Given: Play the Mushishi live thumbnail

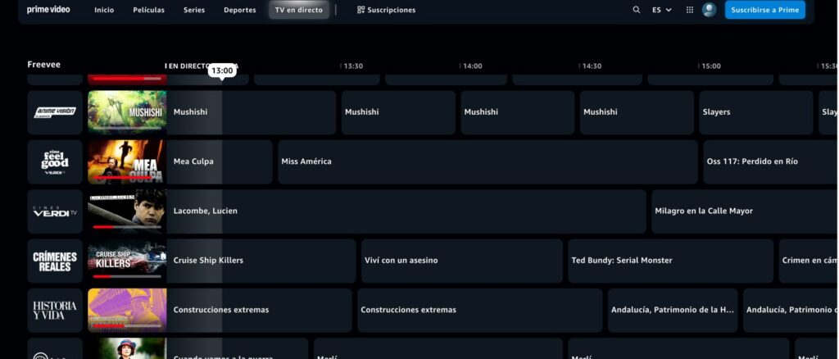Looking at the screenshot, I should pos(127,112).
